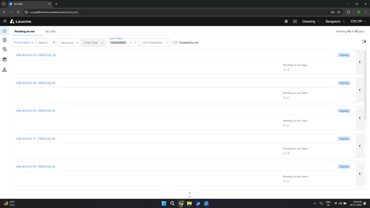Image resolution: width=370 pixels, height=208 pixels.
Task: Open File Explorer from the taskbar
Action: tap(189, 203)
